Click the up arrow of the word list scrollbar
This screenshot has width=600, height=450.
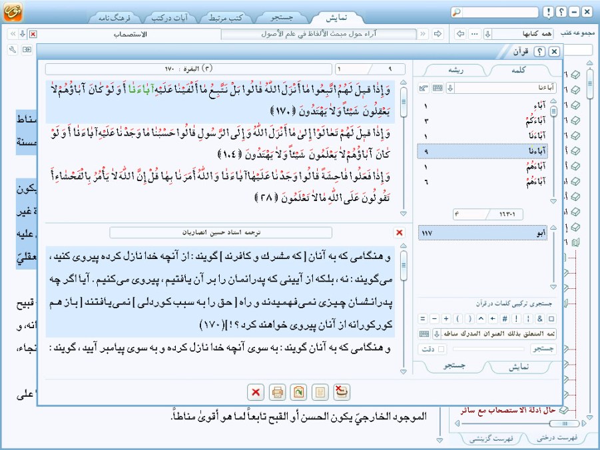click(553, 101)
